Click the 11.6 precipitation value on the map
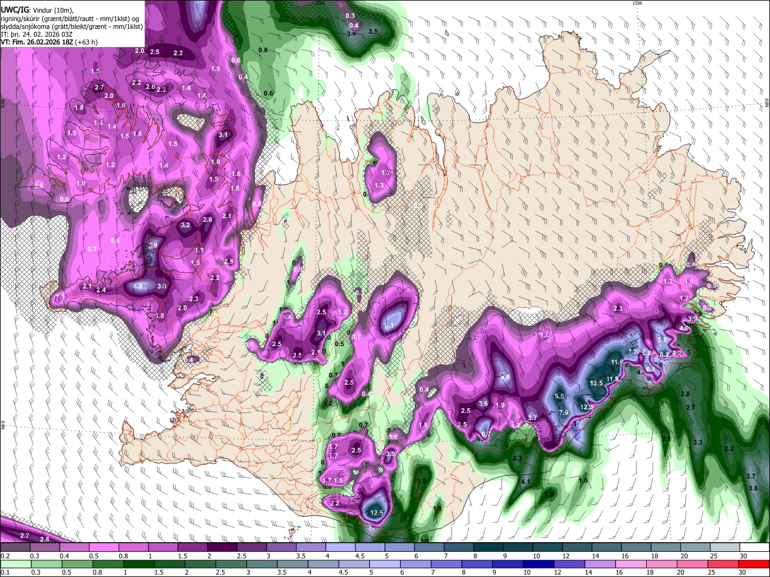This screenshot has height=577, width=770. tap(617, 362)
